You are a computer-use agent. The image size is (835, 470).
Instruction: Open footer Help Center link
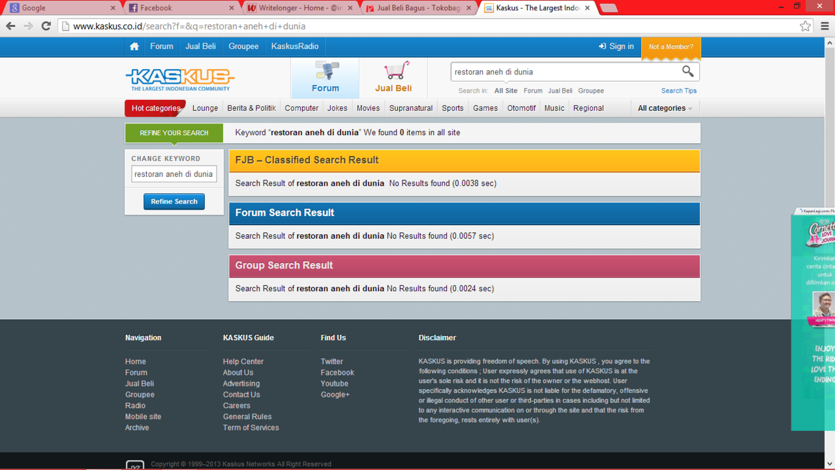pos(243,362)
